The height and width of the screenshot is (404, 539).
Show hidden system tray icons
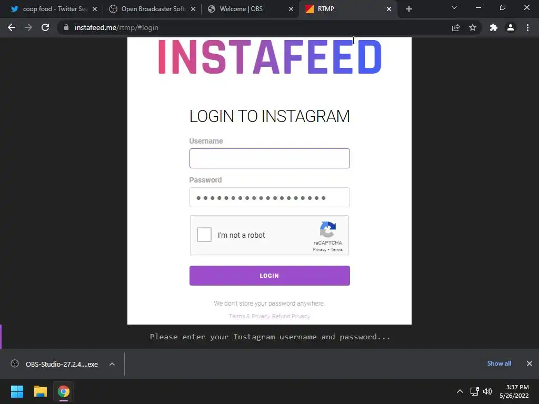coord(460,391)
